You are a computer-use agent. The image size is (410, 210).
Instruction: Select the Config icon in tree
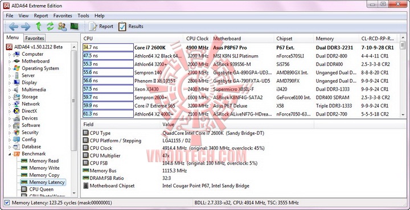[17, 139]
